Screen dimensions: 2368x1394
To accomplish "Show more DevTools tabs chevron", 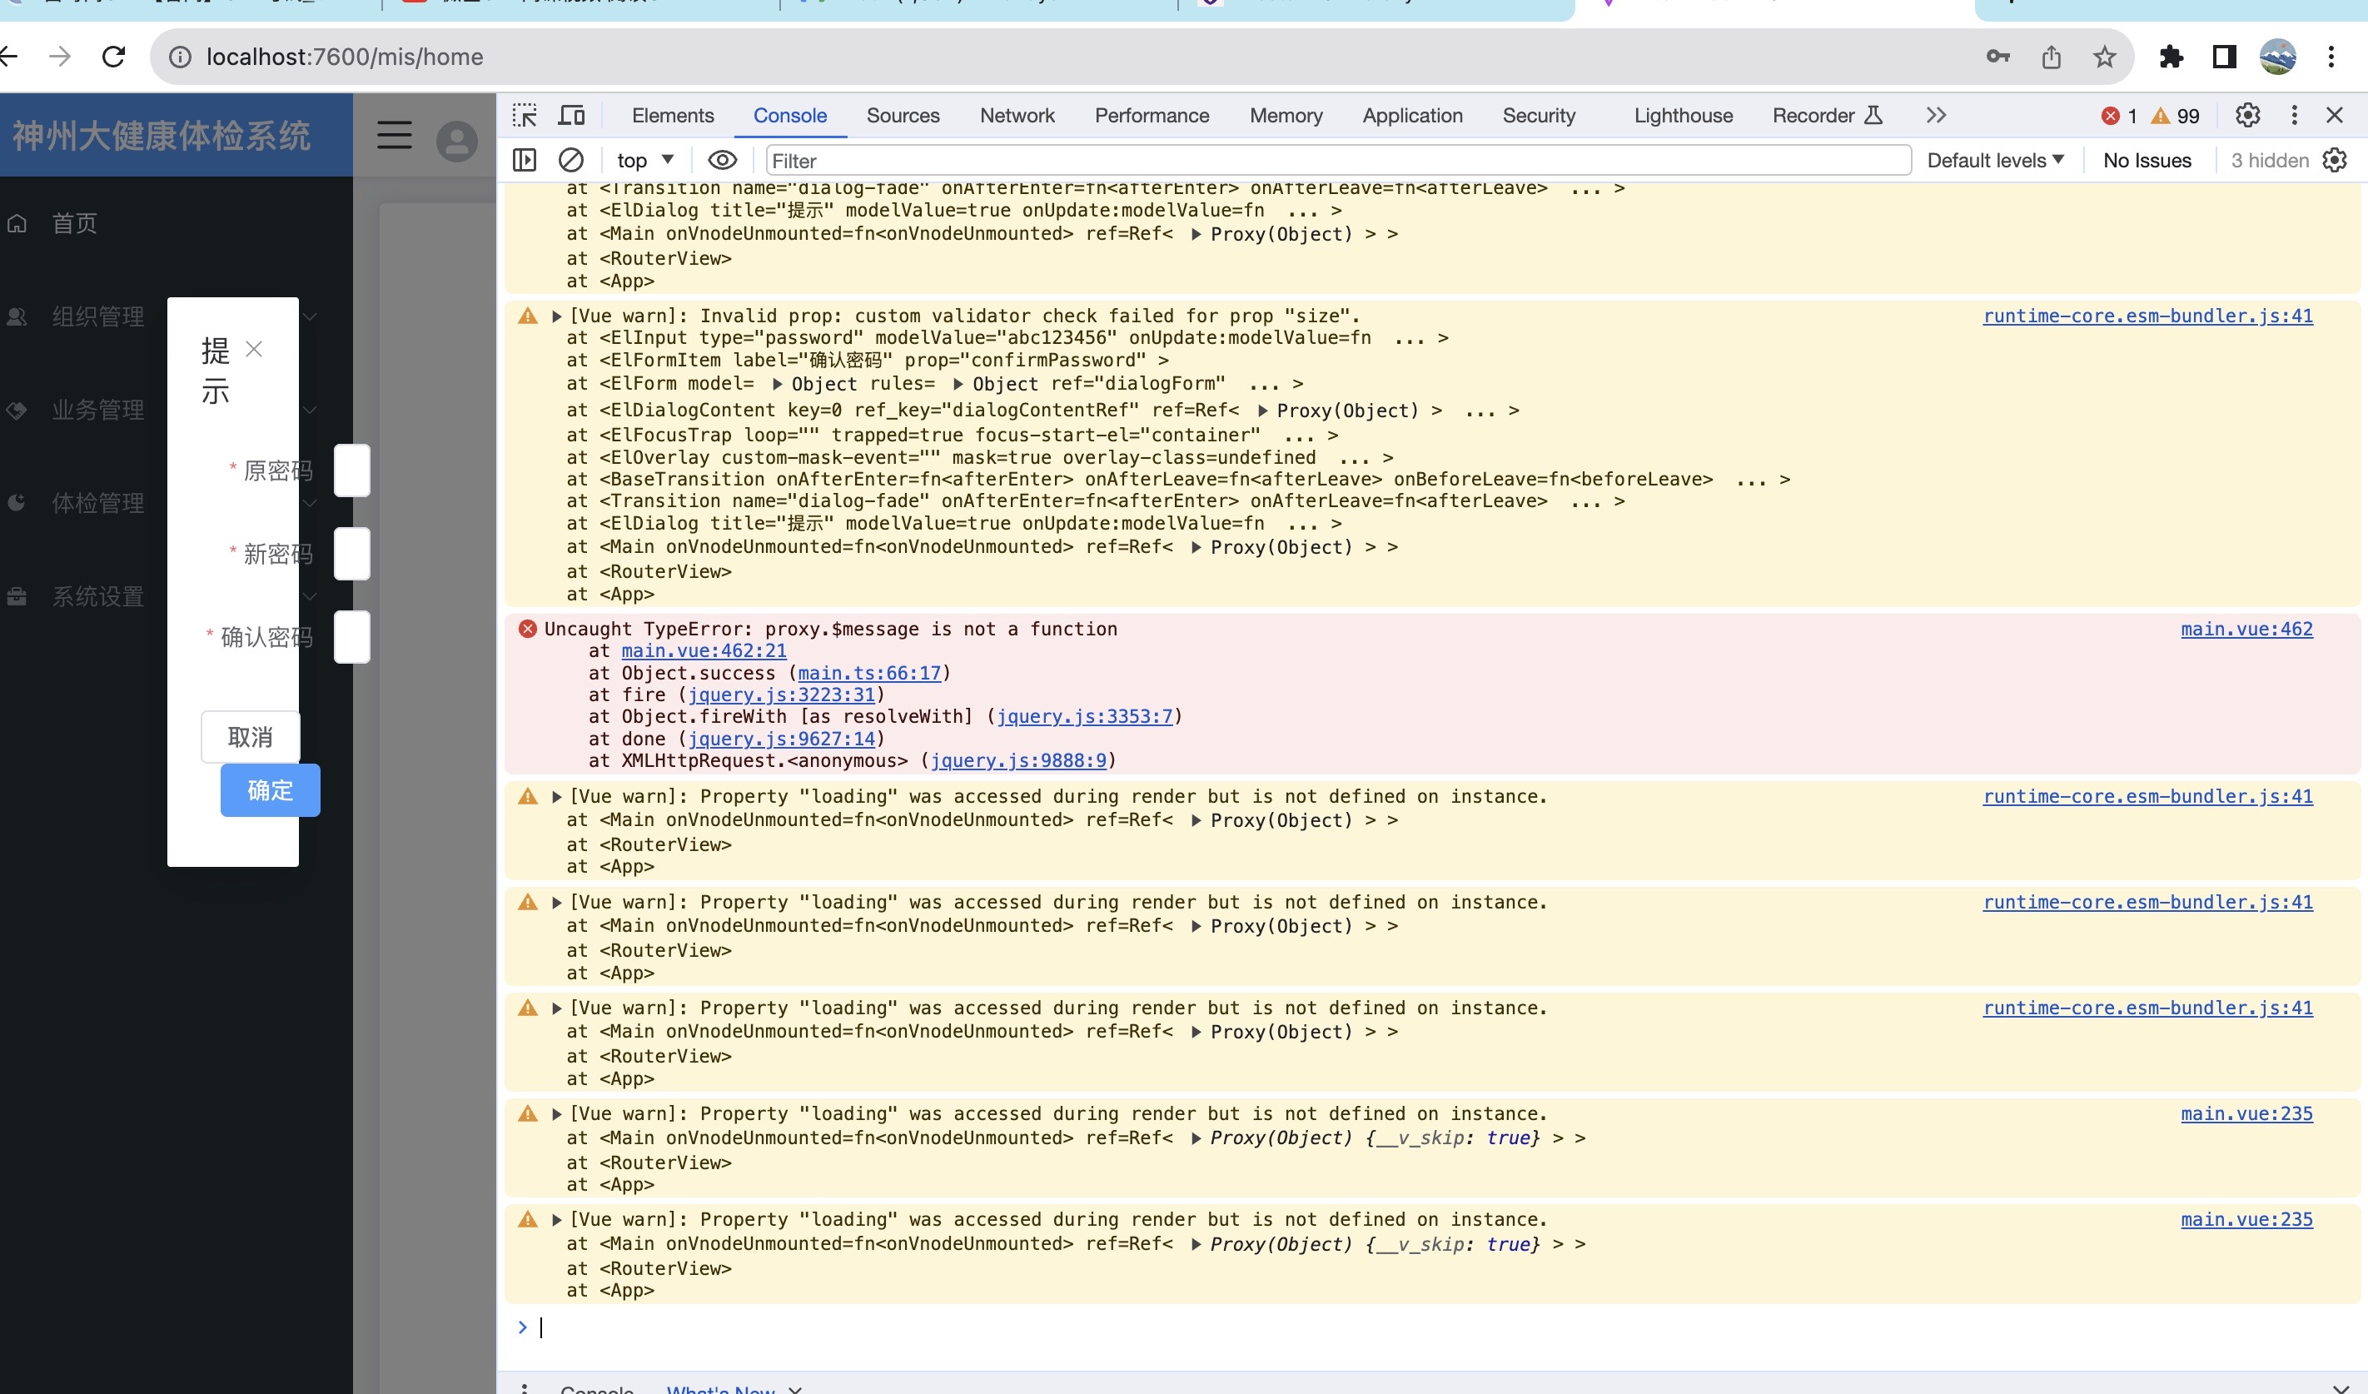I will [1936, 116].
